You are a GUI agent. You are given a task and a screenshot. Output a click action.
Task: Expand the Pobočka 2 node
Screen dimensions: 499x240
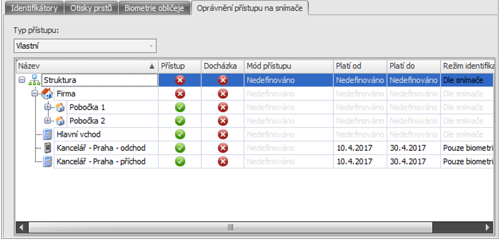point(48,121)
